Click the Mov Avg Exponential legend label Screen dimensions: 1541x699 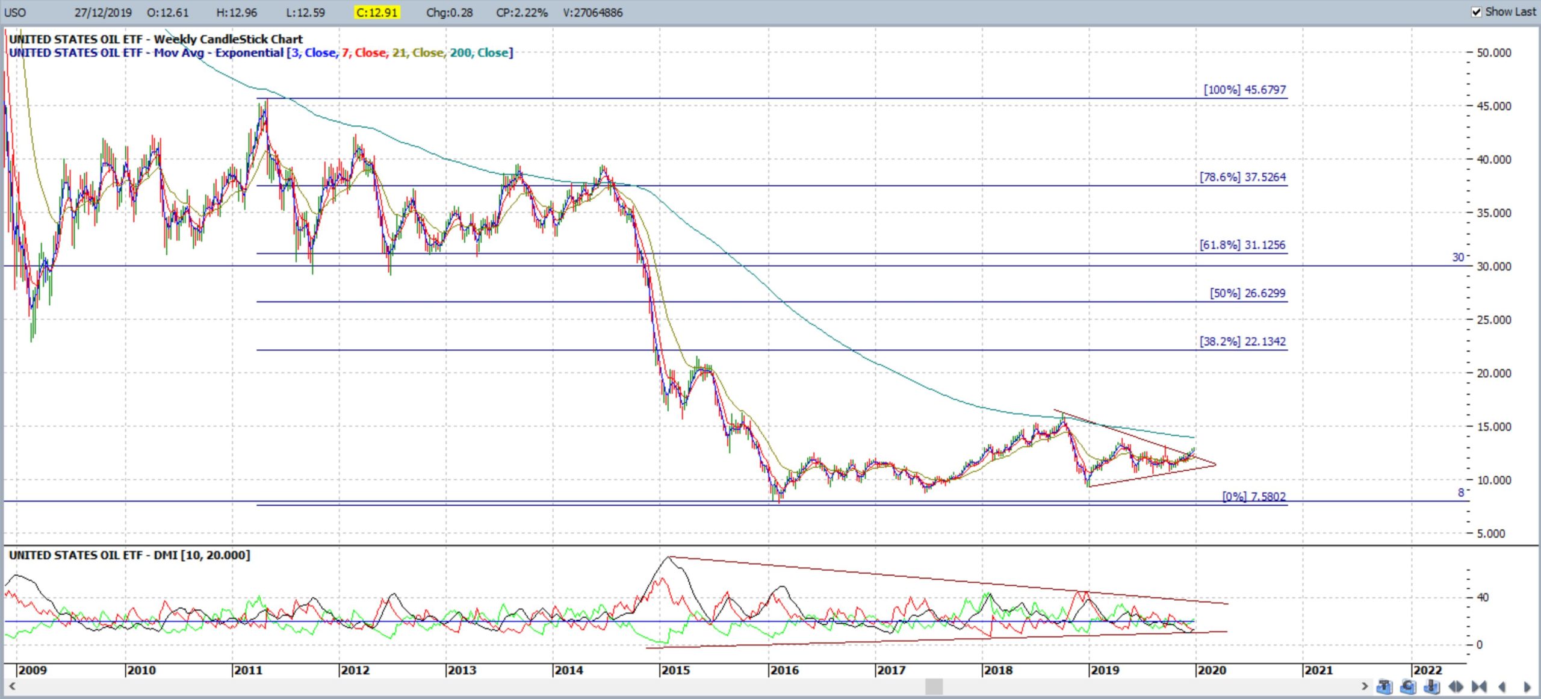261,53
